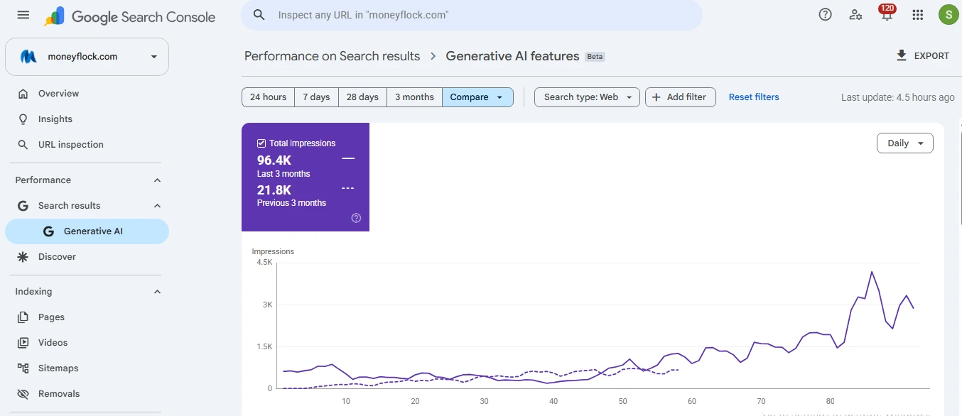Open the Compare date range dropdown
Viewport: 962px width, 416px height.
pos(477,97)
